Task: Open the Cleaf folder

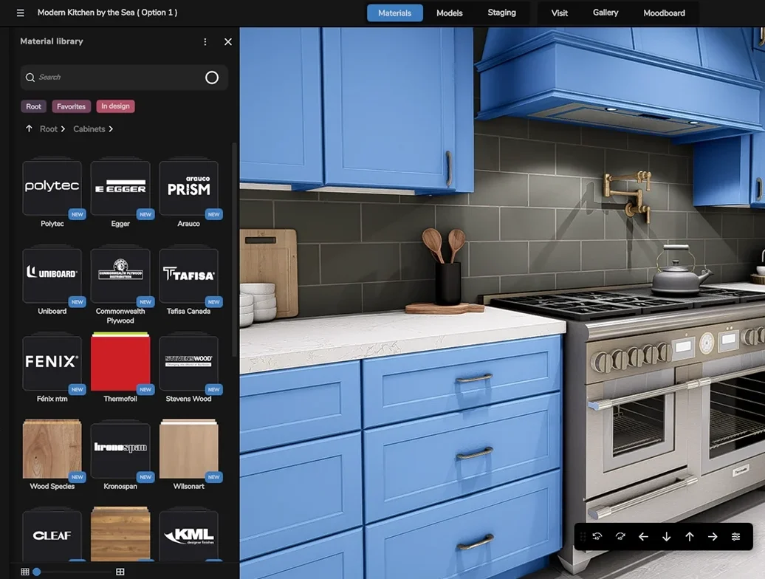Action: pos(52,535)
